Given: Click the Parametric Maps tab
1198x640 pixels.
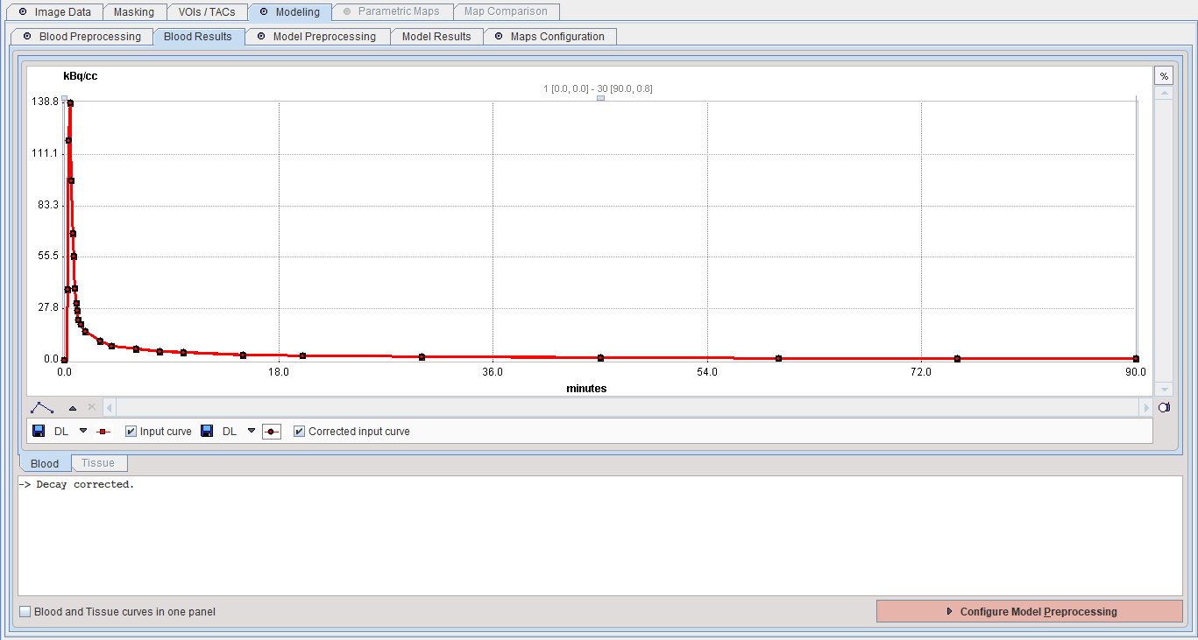Looking at the screenshot, I should [393, 12].
